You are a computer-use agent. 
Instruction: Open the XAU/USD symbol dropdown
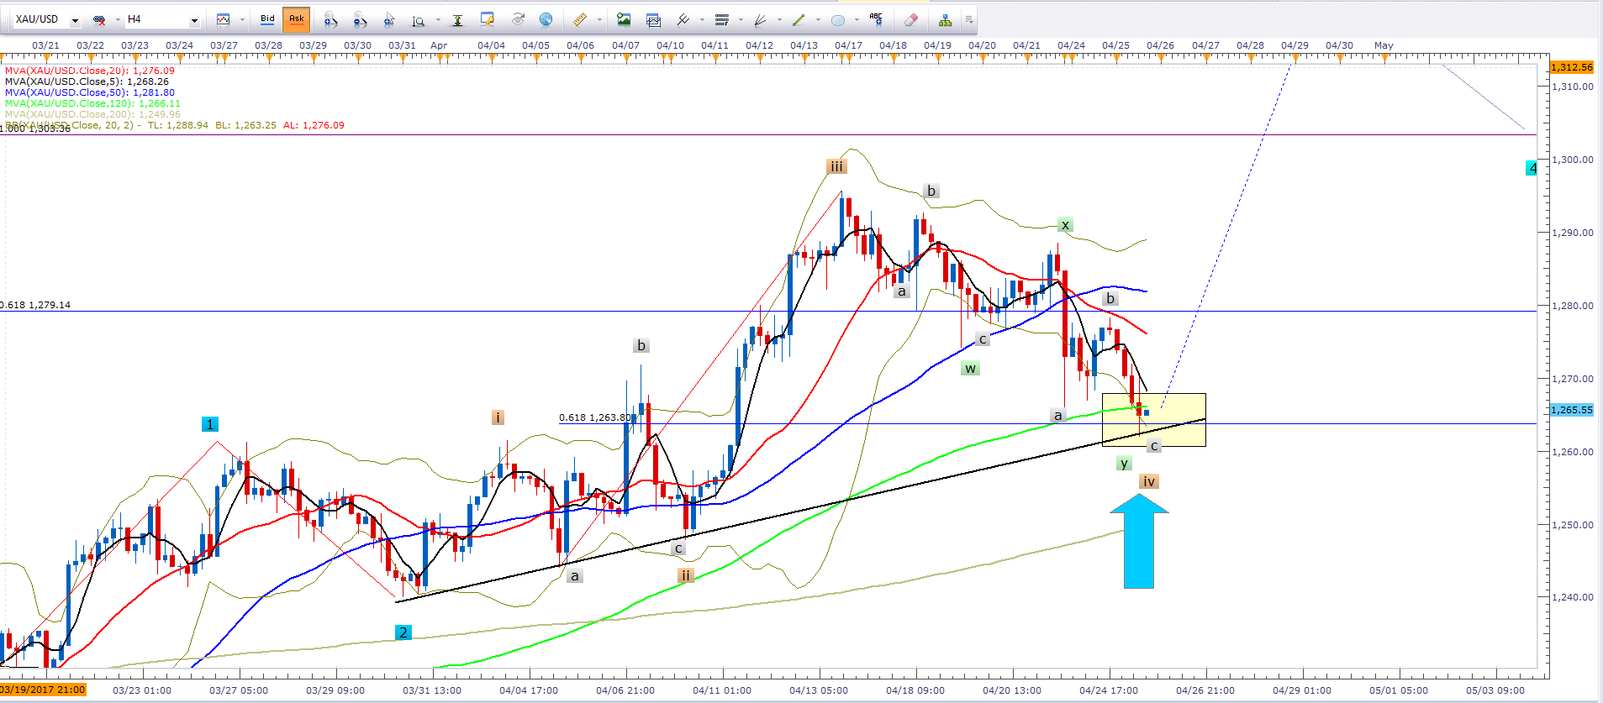(x=75, y=20)
